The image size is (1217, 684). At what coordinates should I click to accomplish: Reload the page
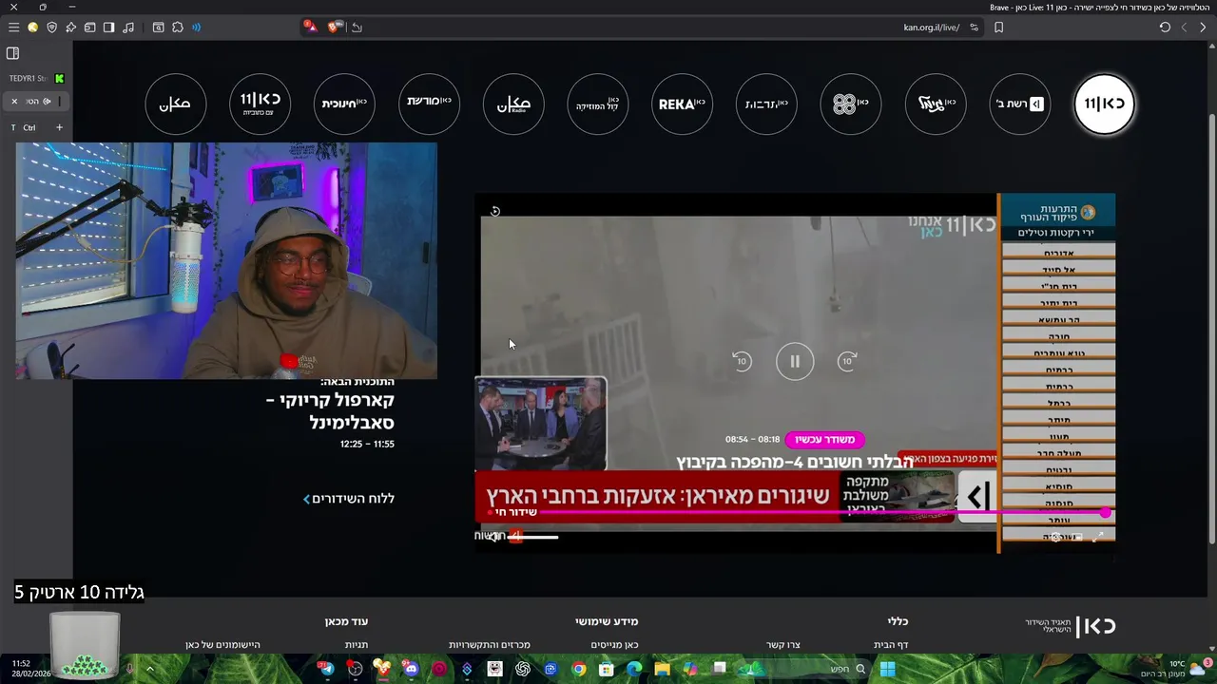pos(1165,28)
